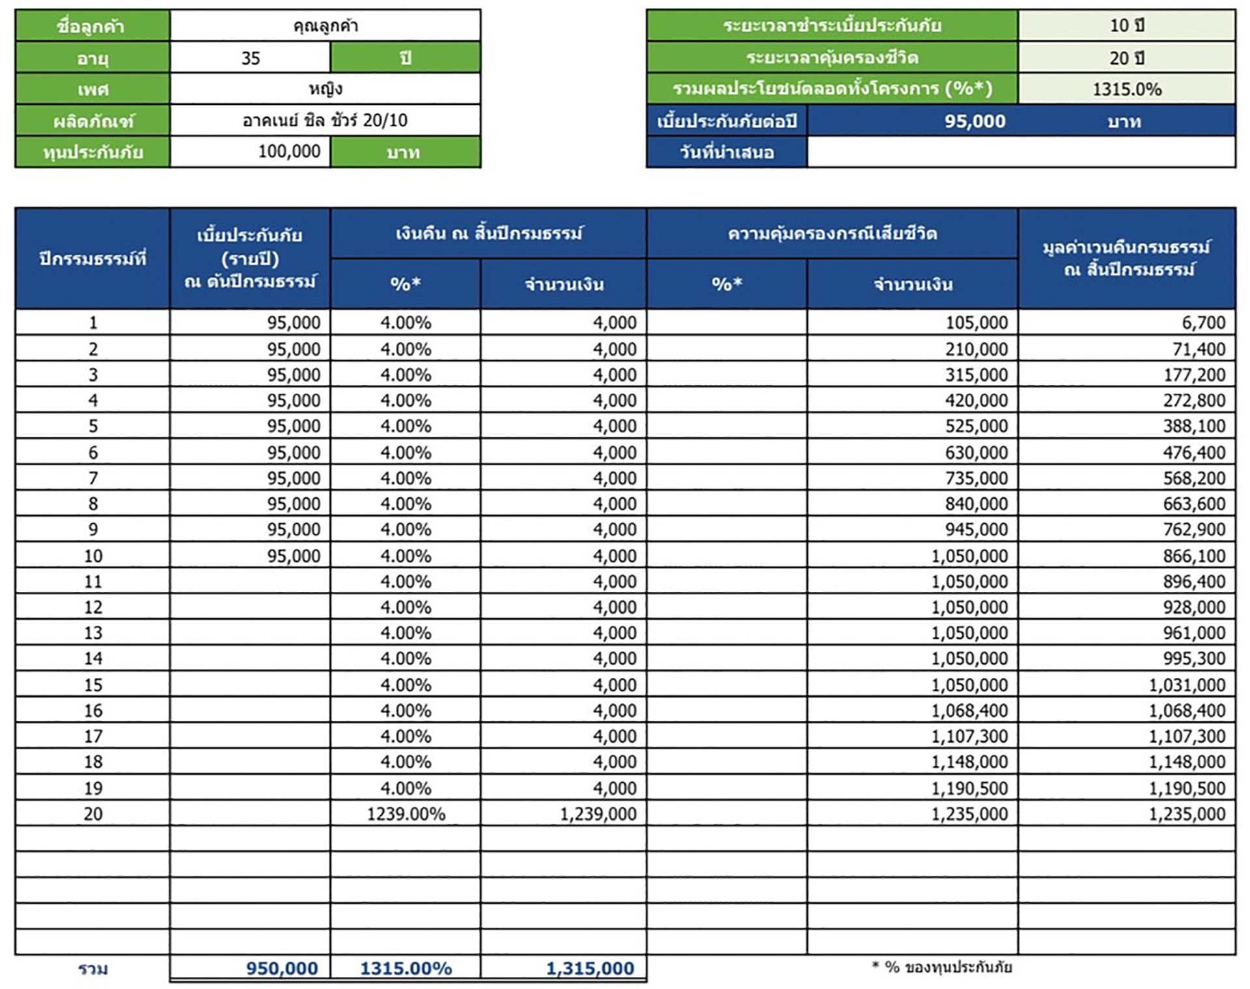This screenshot has height=989, width=1250.
Task: Select the coverage period cell '20 ปี'
Action: [1126, 58]
